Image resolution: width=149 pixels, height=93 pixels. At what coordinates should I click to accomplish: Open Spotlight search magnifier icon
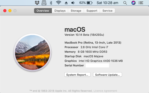pyautogui.click(x=125, y=3)
